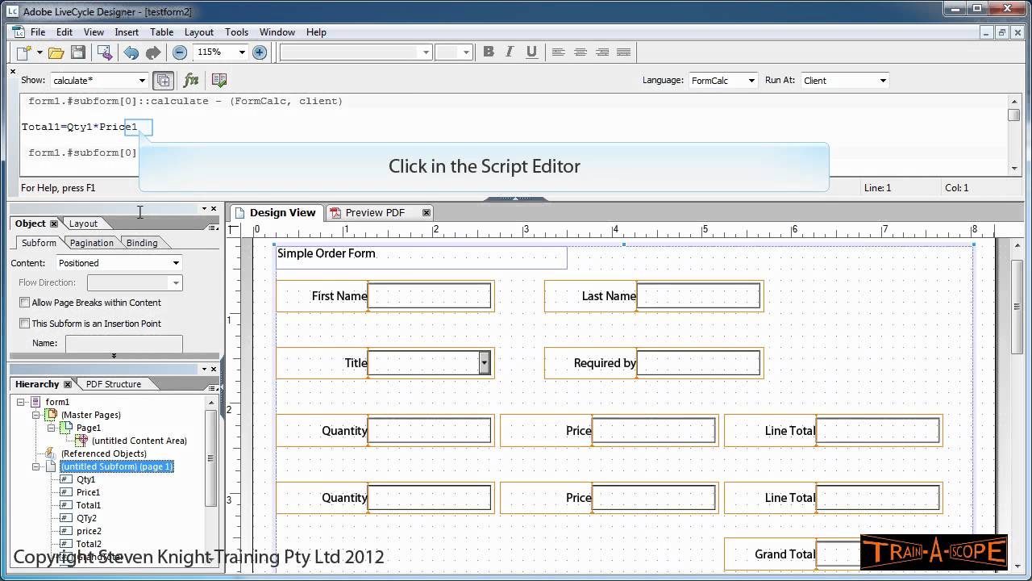1032x581 pixels.
Task: Check script syntax icon
Action: pos(218,80)
